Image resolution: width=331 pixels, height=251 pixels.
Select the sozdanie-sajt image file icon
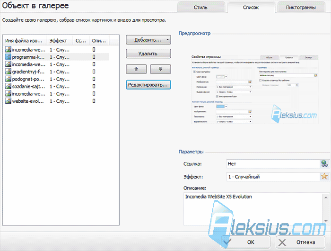click(8, 86)
